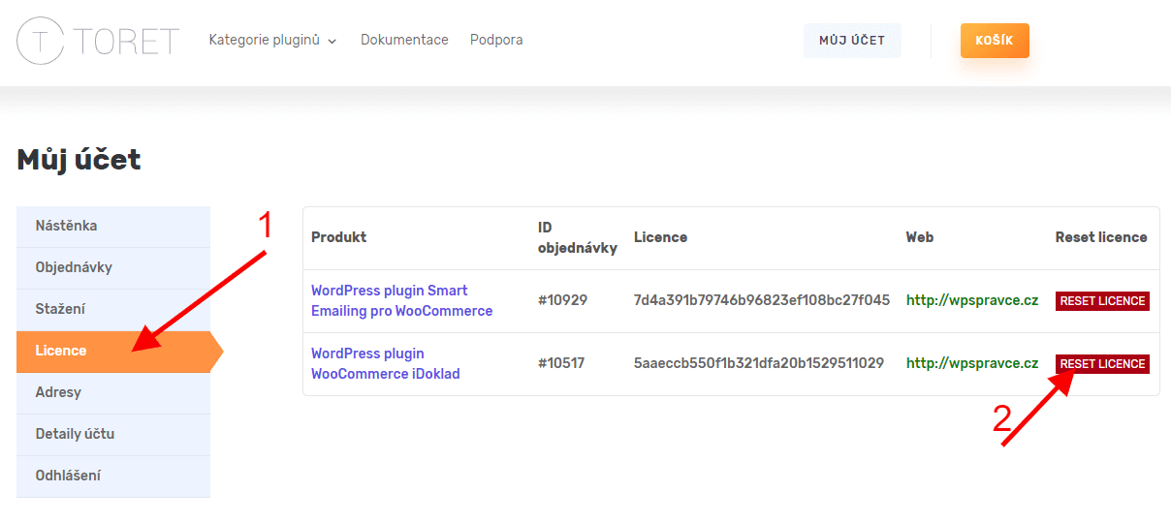Image resolution: width=1171 pixels, height=523 pixels.
Task: Reset licence for order #10929
Action: (x=1102, y=301)
